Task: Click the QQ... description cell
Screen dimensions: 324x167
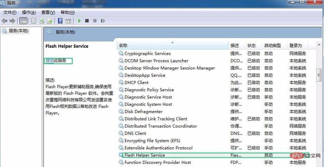Action: (236, 75)
